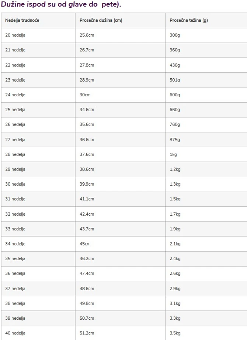
Task: Click the 25.6cm length cell
Action: 87,35
